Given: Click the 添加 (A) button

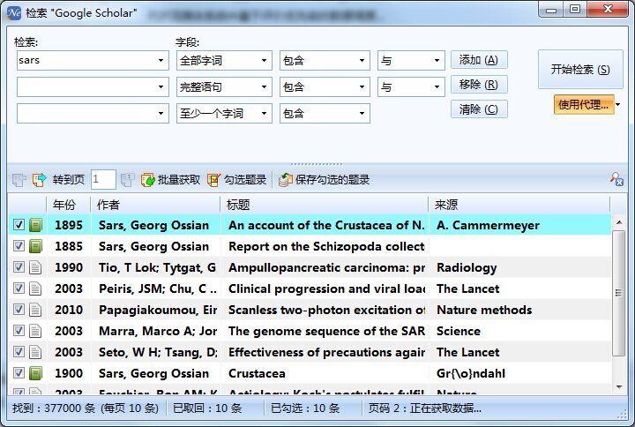Looking at the screenshot, I should point(479,60).
